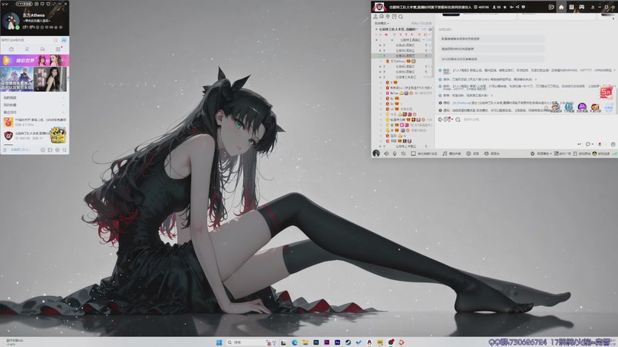The image size is (618, 347).
Task: Click the YY main window search field
Action: tap(27, 40)
